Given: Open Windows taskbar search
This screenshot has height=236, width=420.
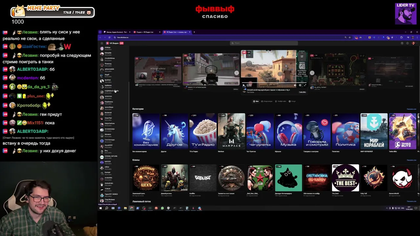Looking at the screenshot, I should coord(107,208).
